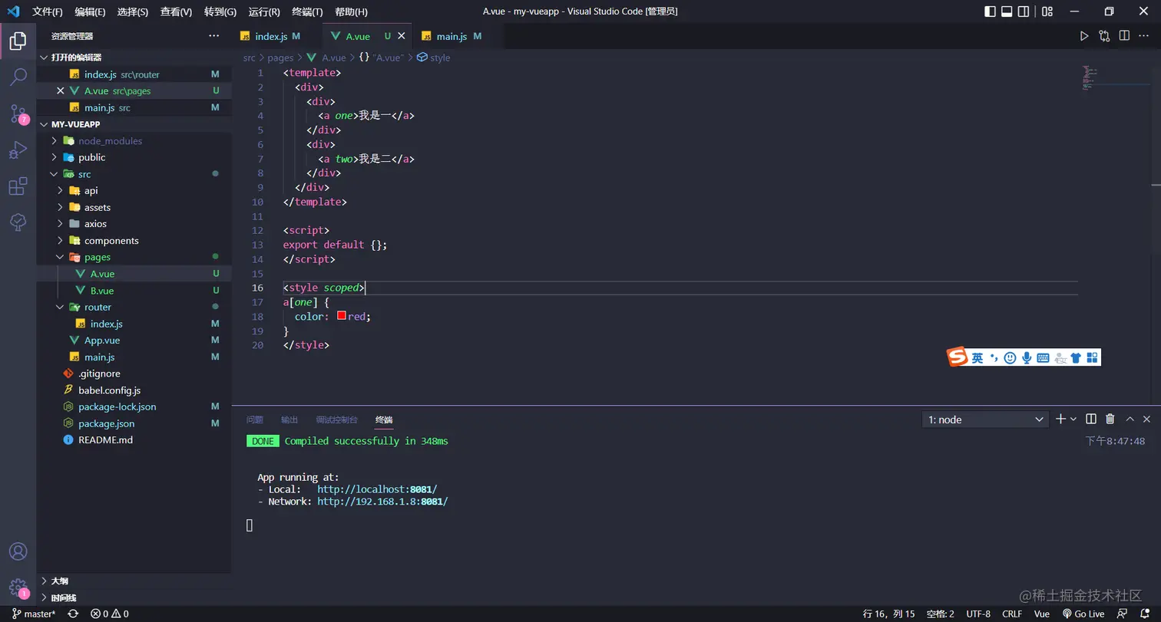1161x622 pixels.
Task: Open editor more actions ellipsis
Action: tap(1144, 36)
